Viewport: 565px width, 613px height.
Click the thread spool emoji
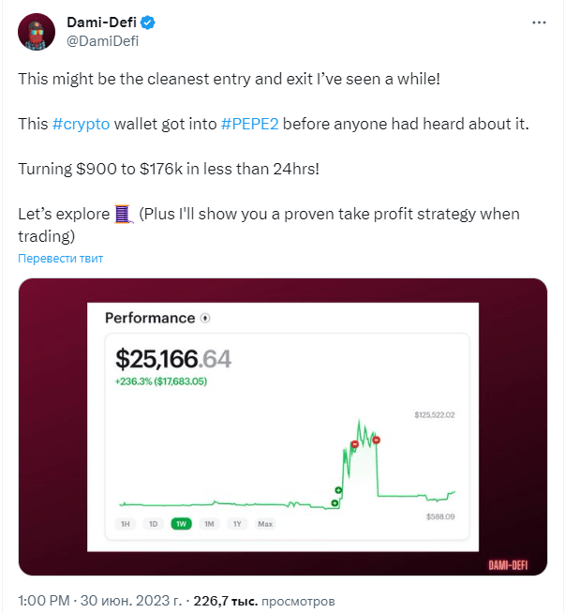click(124, 215)
